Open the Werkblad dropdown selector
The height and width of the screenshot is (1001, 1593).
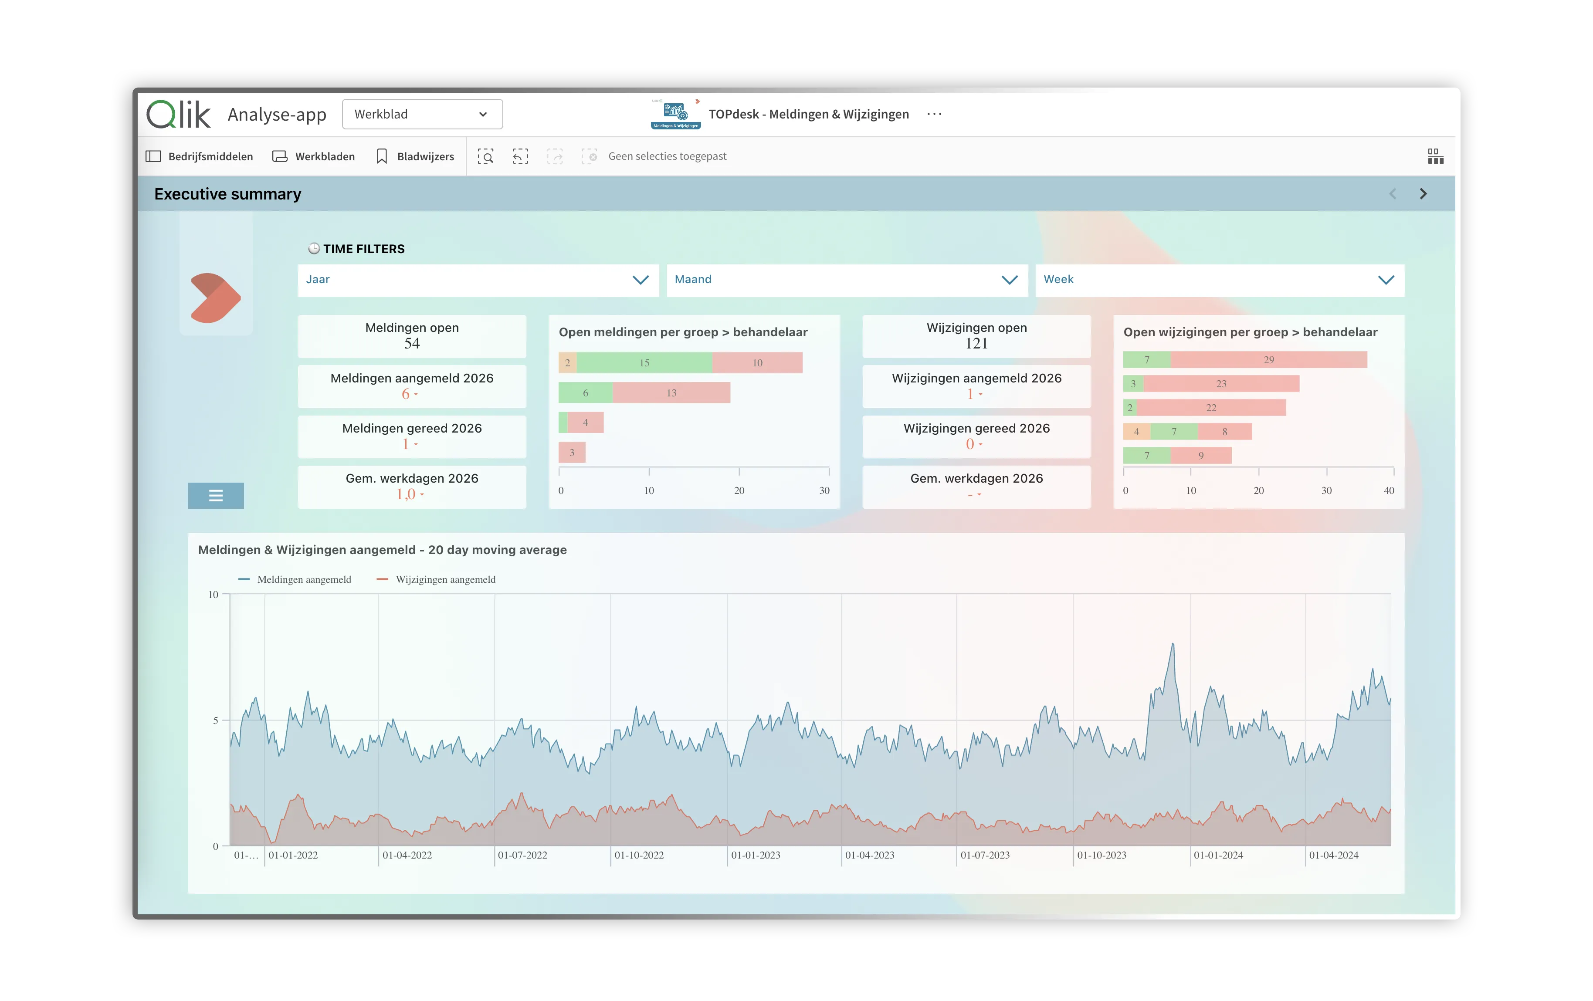pyautogui.click(x=421, y=115)
